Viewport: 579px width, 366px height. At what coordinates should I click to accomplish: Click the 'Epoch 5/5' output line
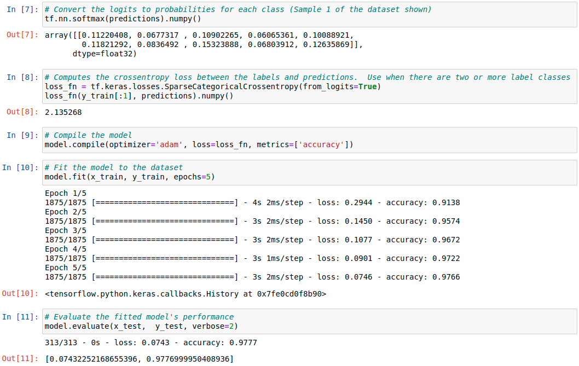coord(65,268)
